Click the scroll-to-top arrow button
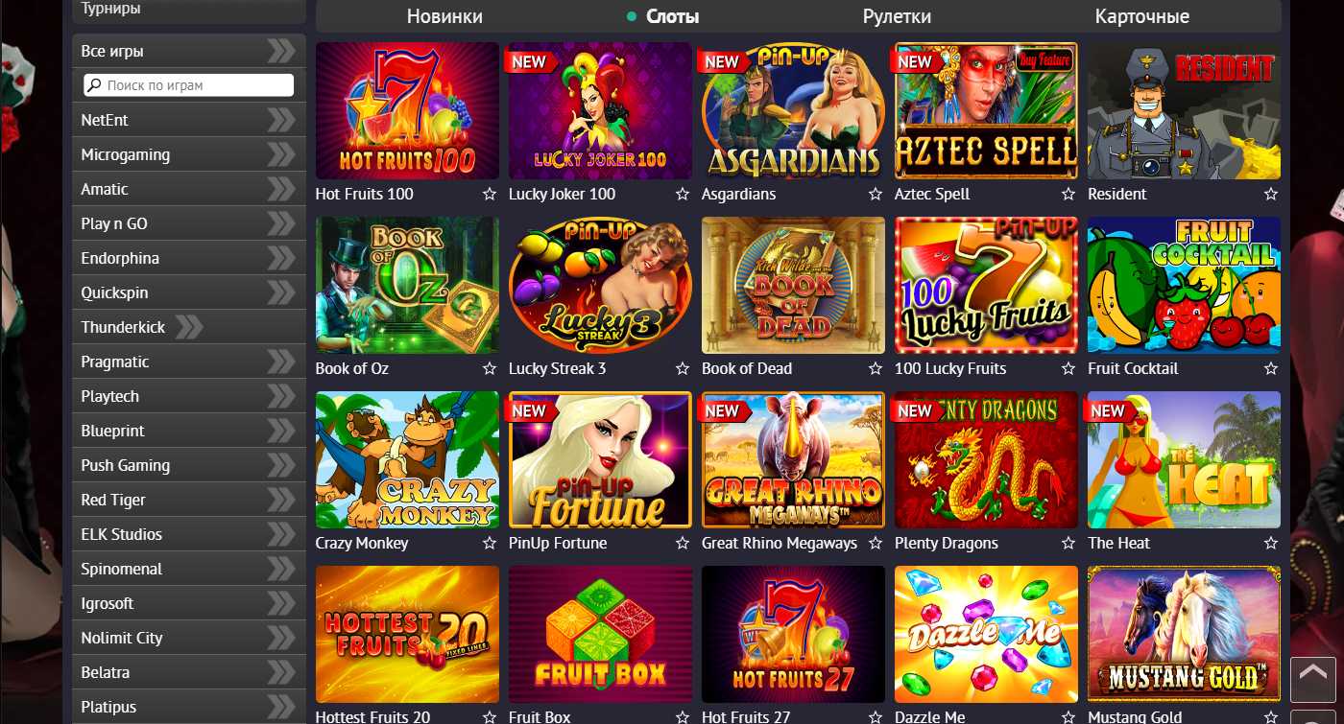The width and height of the screenshot is (1344, 724). 1312,680
